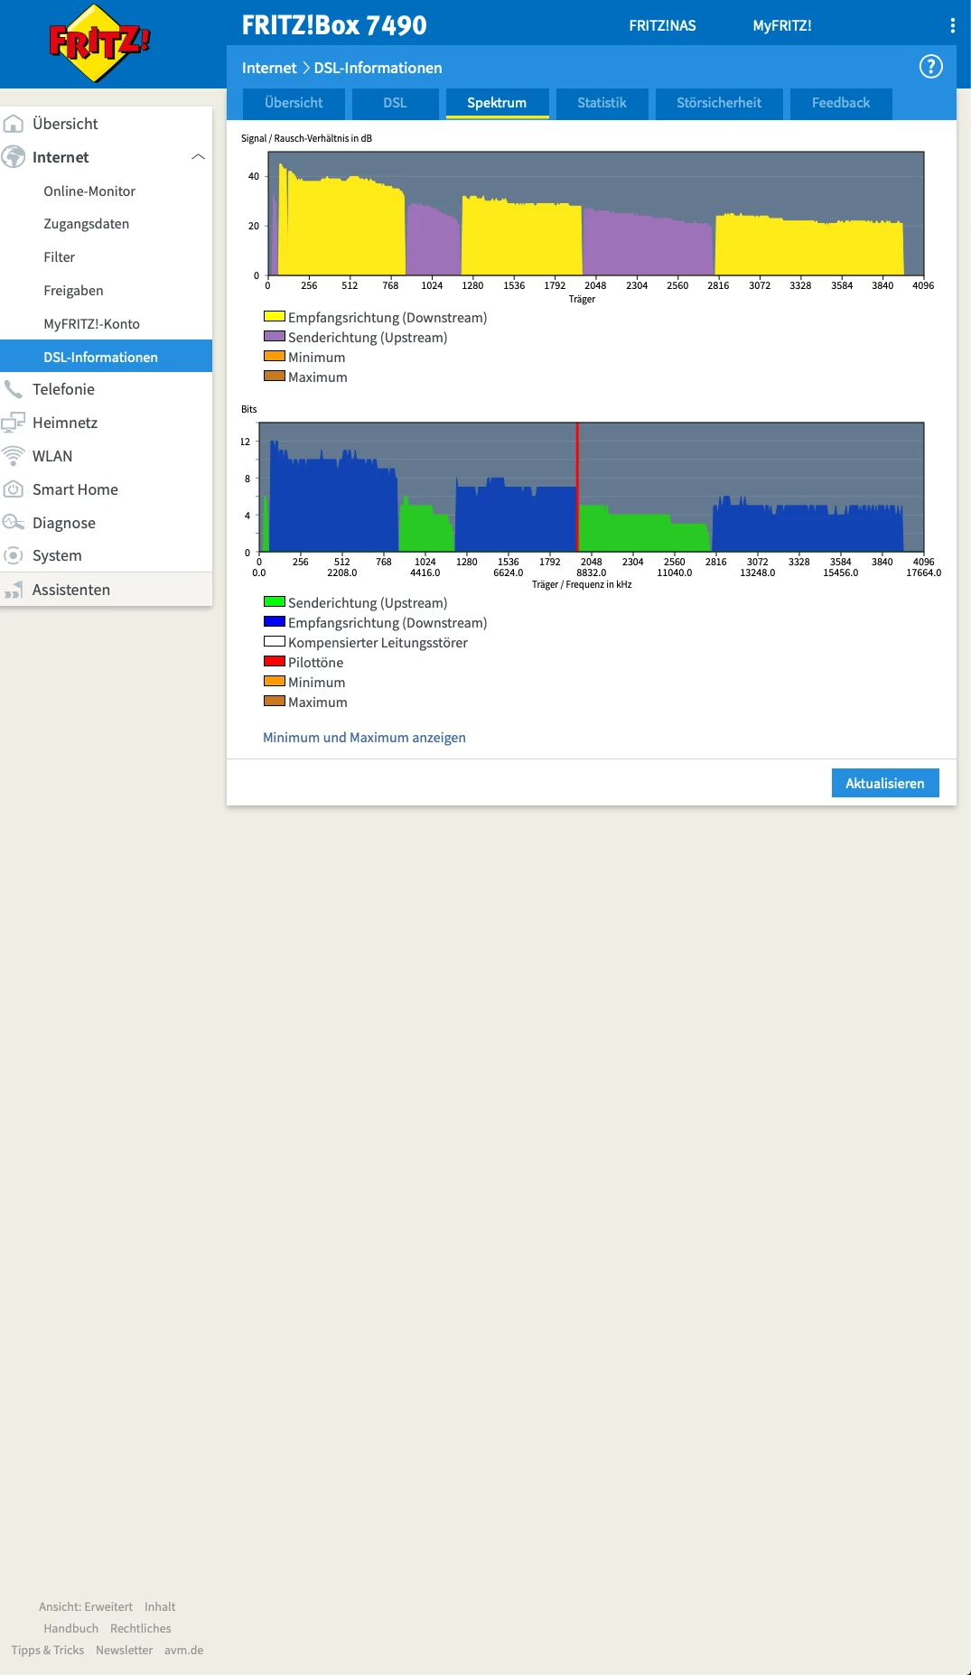Click the Heimnetz network icon
The width and height of the screenshot is (971, 1675).
[x=13, y=423]
